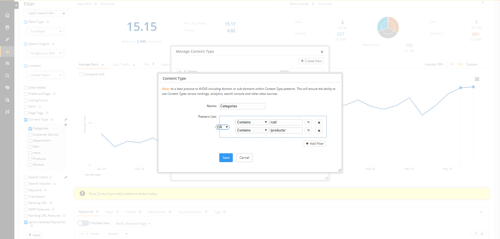This screenshot has height=239, width=500.
Task: Click the help icon beside Rank Change
Action: click(x=313, y=4)
